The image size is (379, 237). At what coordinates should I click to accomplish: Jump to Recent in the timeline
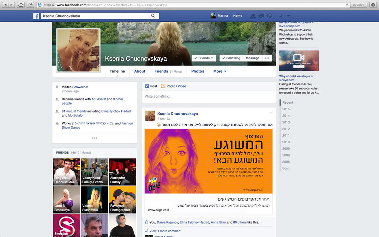tap(288, 102)
